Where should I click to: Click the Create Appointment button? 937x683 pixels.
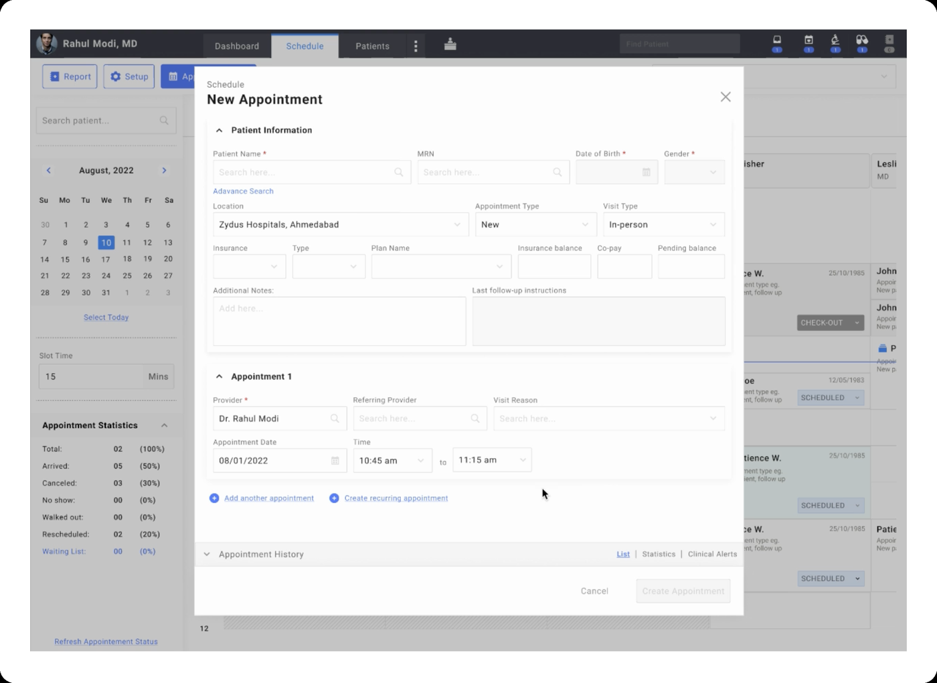683,591
